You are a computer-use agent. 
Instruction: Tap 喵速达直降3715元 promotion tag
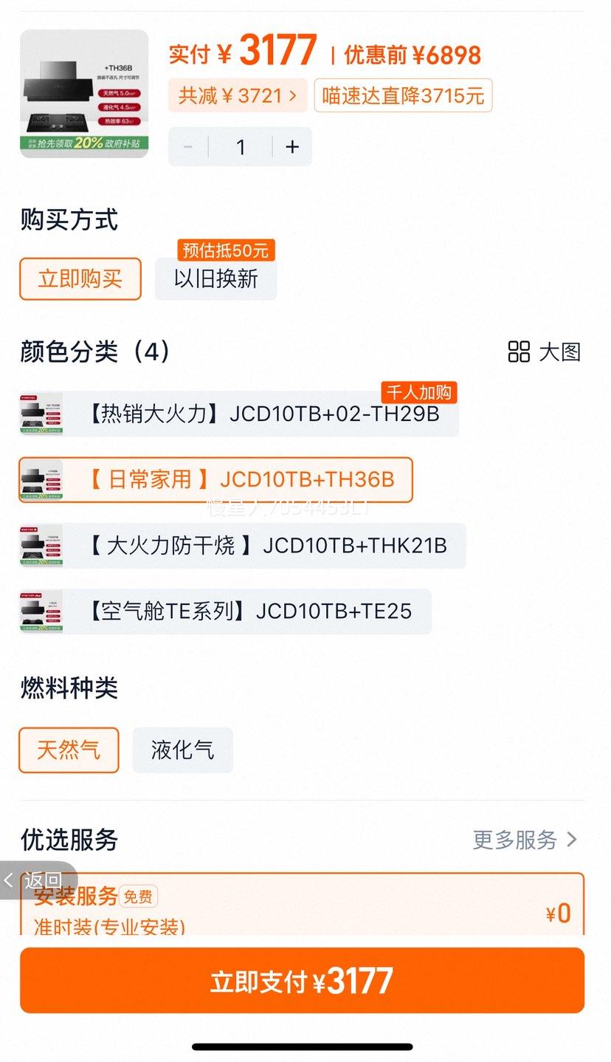click(403, 95)
